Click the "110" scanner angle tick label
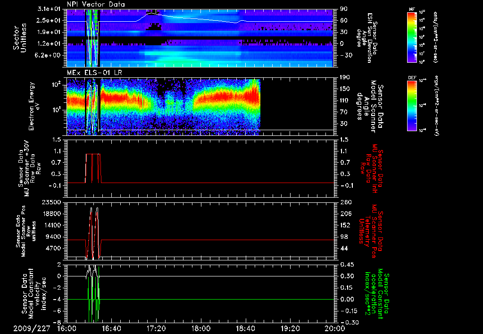 345,100
